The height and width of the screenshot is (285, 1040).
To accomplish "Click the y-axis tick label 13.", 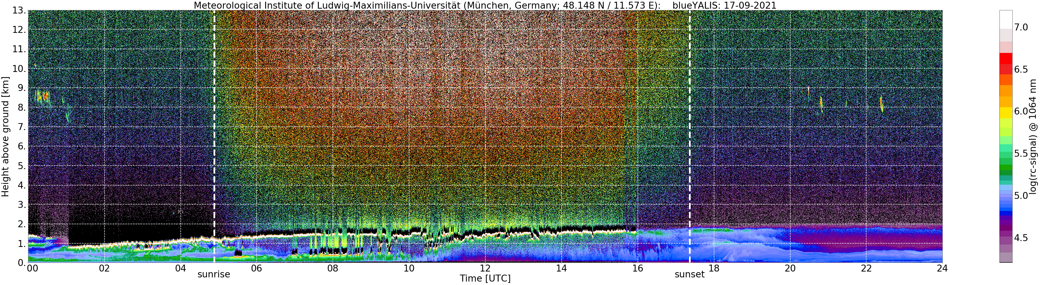I will (19, 10).
